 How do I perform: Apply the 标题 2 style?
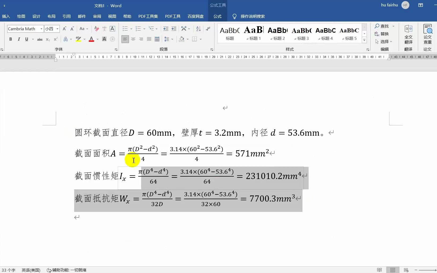[278, 33]
